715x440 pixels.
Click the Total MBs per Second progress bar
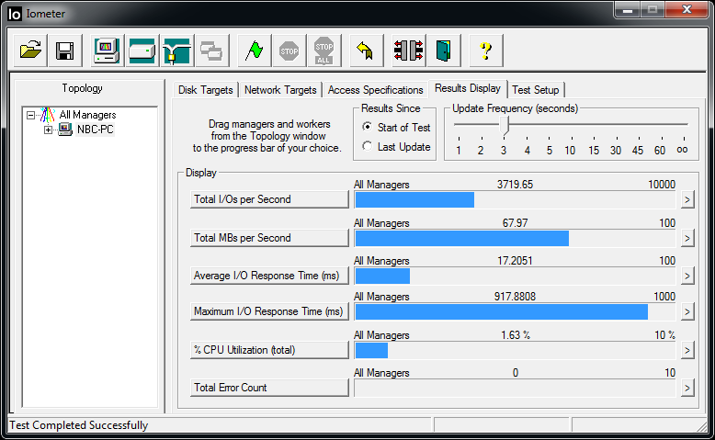515,238
